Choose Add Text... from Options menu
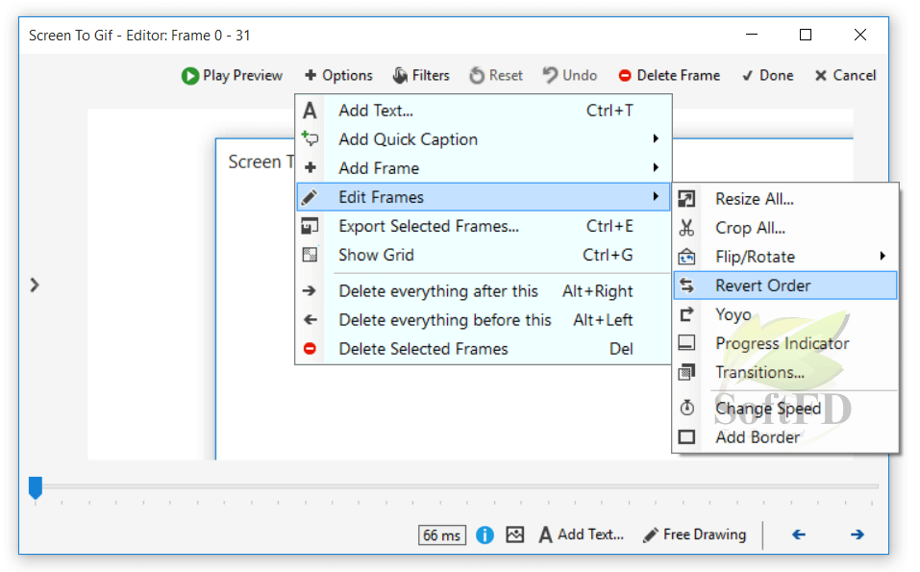920x572 pixels. click(x=484, y=111)
